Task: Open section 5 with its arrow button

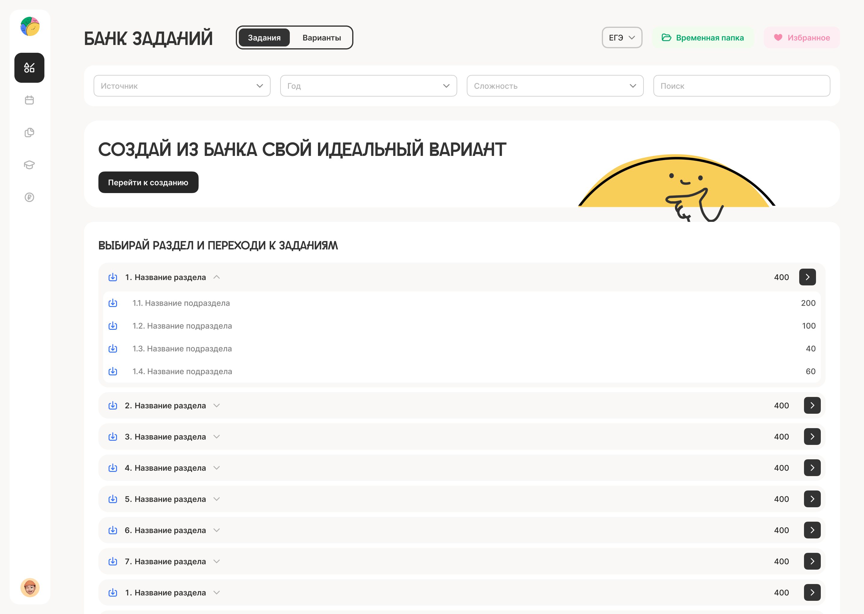Action: pyautogui.click(x=812, y=499)
